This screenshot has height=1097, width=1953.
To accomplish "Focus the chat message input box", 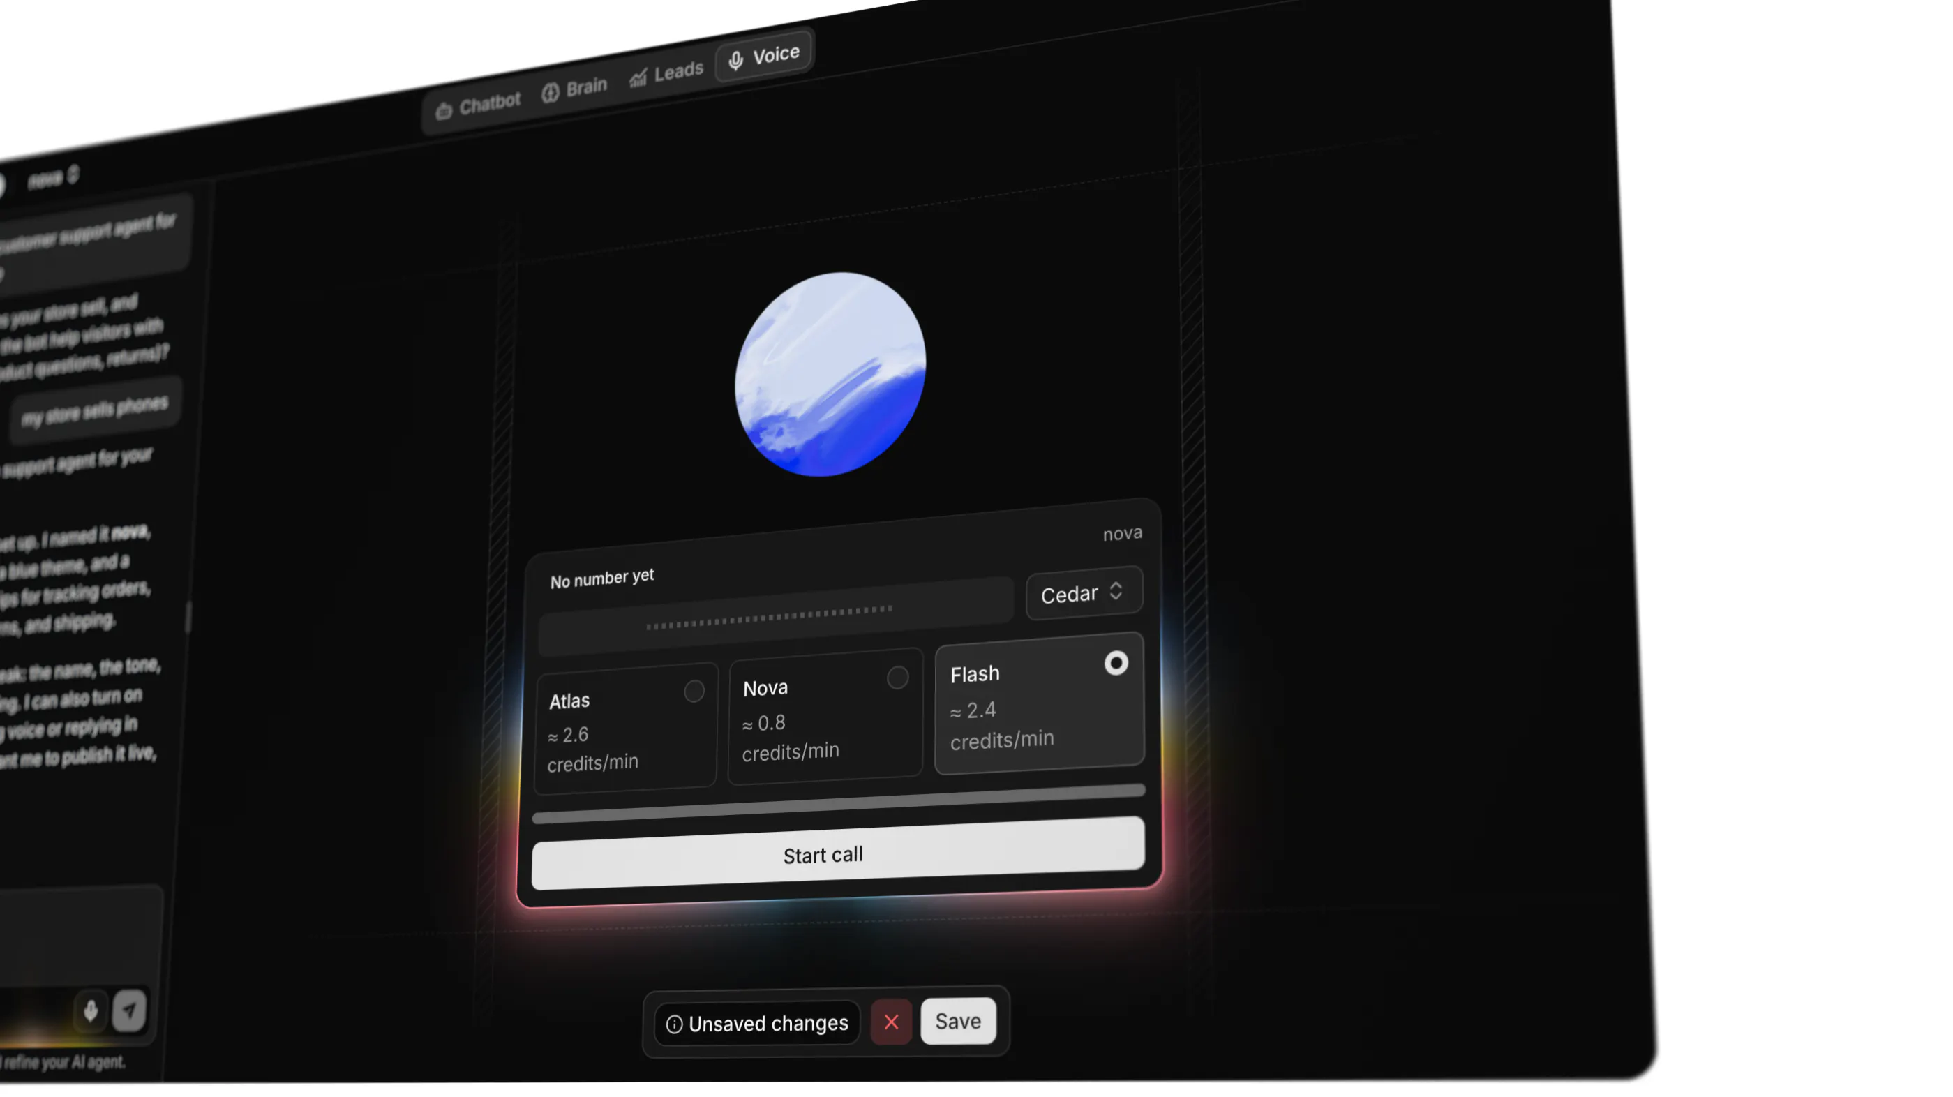I will click(x=80, y=936).
